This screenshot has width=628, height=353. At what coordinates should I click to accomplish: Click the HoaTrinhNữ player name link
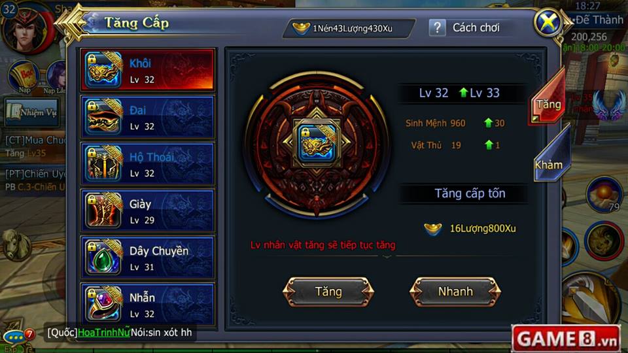[104, 332]
